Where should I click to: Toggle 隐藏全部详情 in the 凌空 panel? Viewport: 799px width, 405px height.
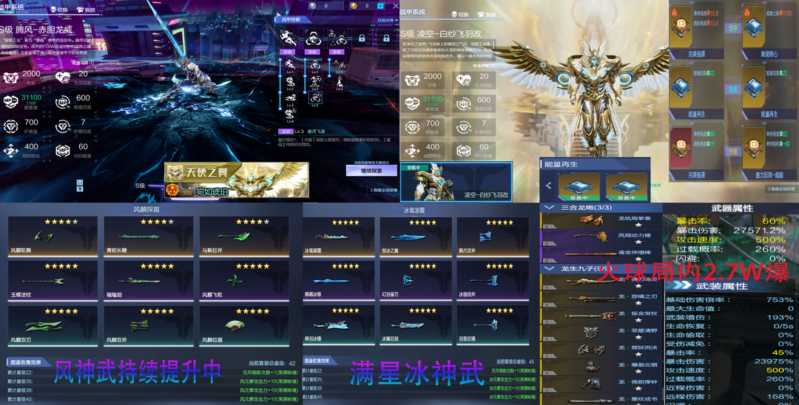point(782,189)
